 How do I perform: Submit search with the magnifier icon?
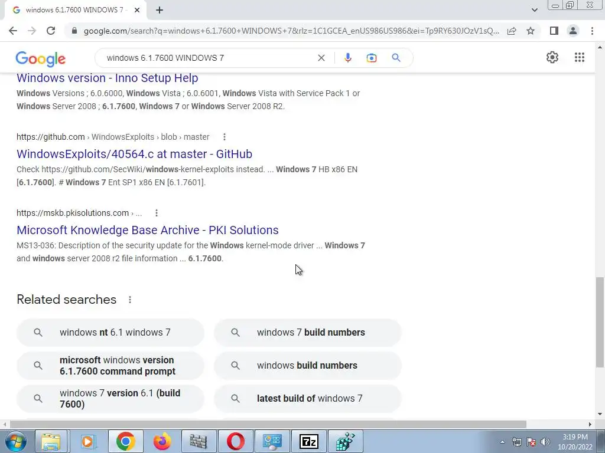[396, 58]
